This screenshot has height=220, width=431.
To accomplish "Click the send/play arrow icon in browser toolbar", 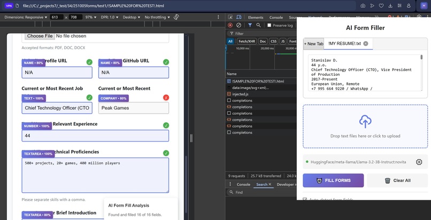I will [372, 5].
